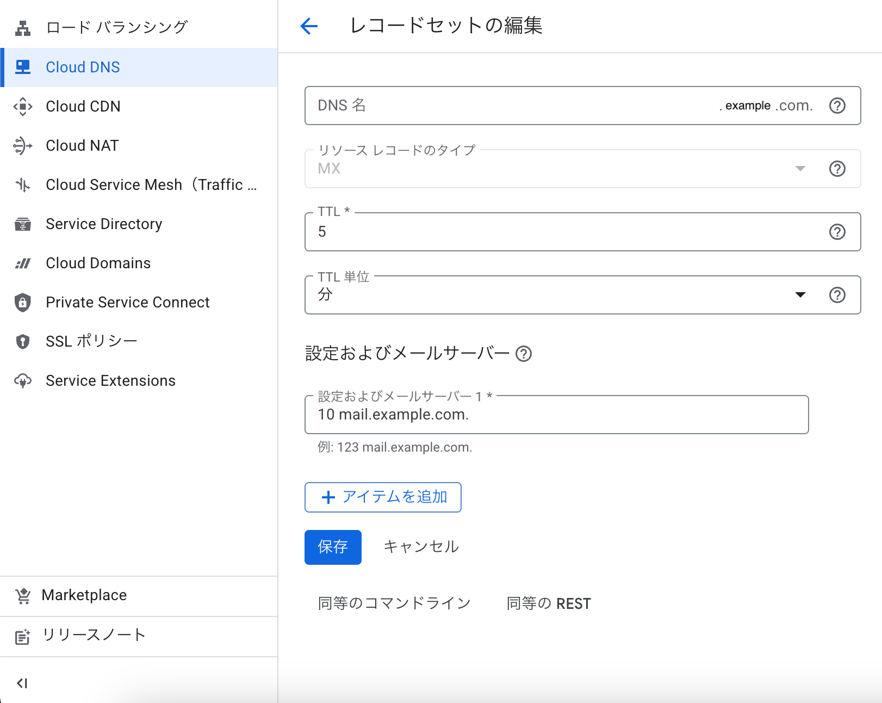The height and width of the screenshot is (703, 882).
Task: Click help icon for TTL 単位 dropdown
Action: pyautogui.click(x=837, y=295)
